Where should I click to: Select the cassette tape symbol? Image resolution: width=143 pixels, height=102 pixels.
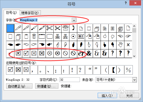tap(81, 37)
